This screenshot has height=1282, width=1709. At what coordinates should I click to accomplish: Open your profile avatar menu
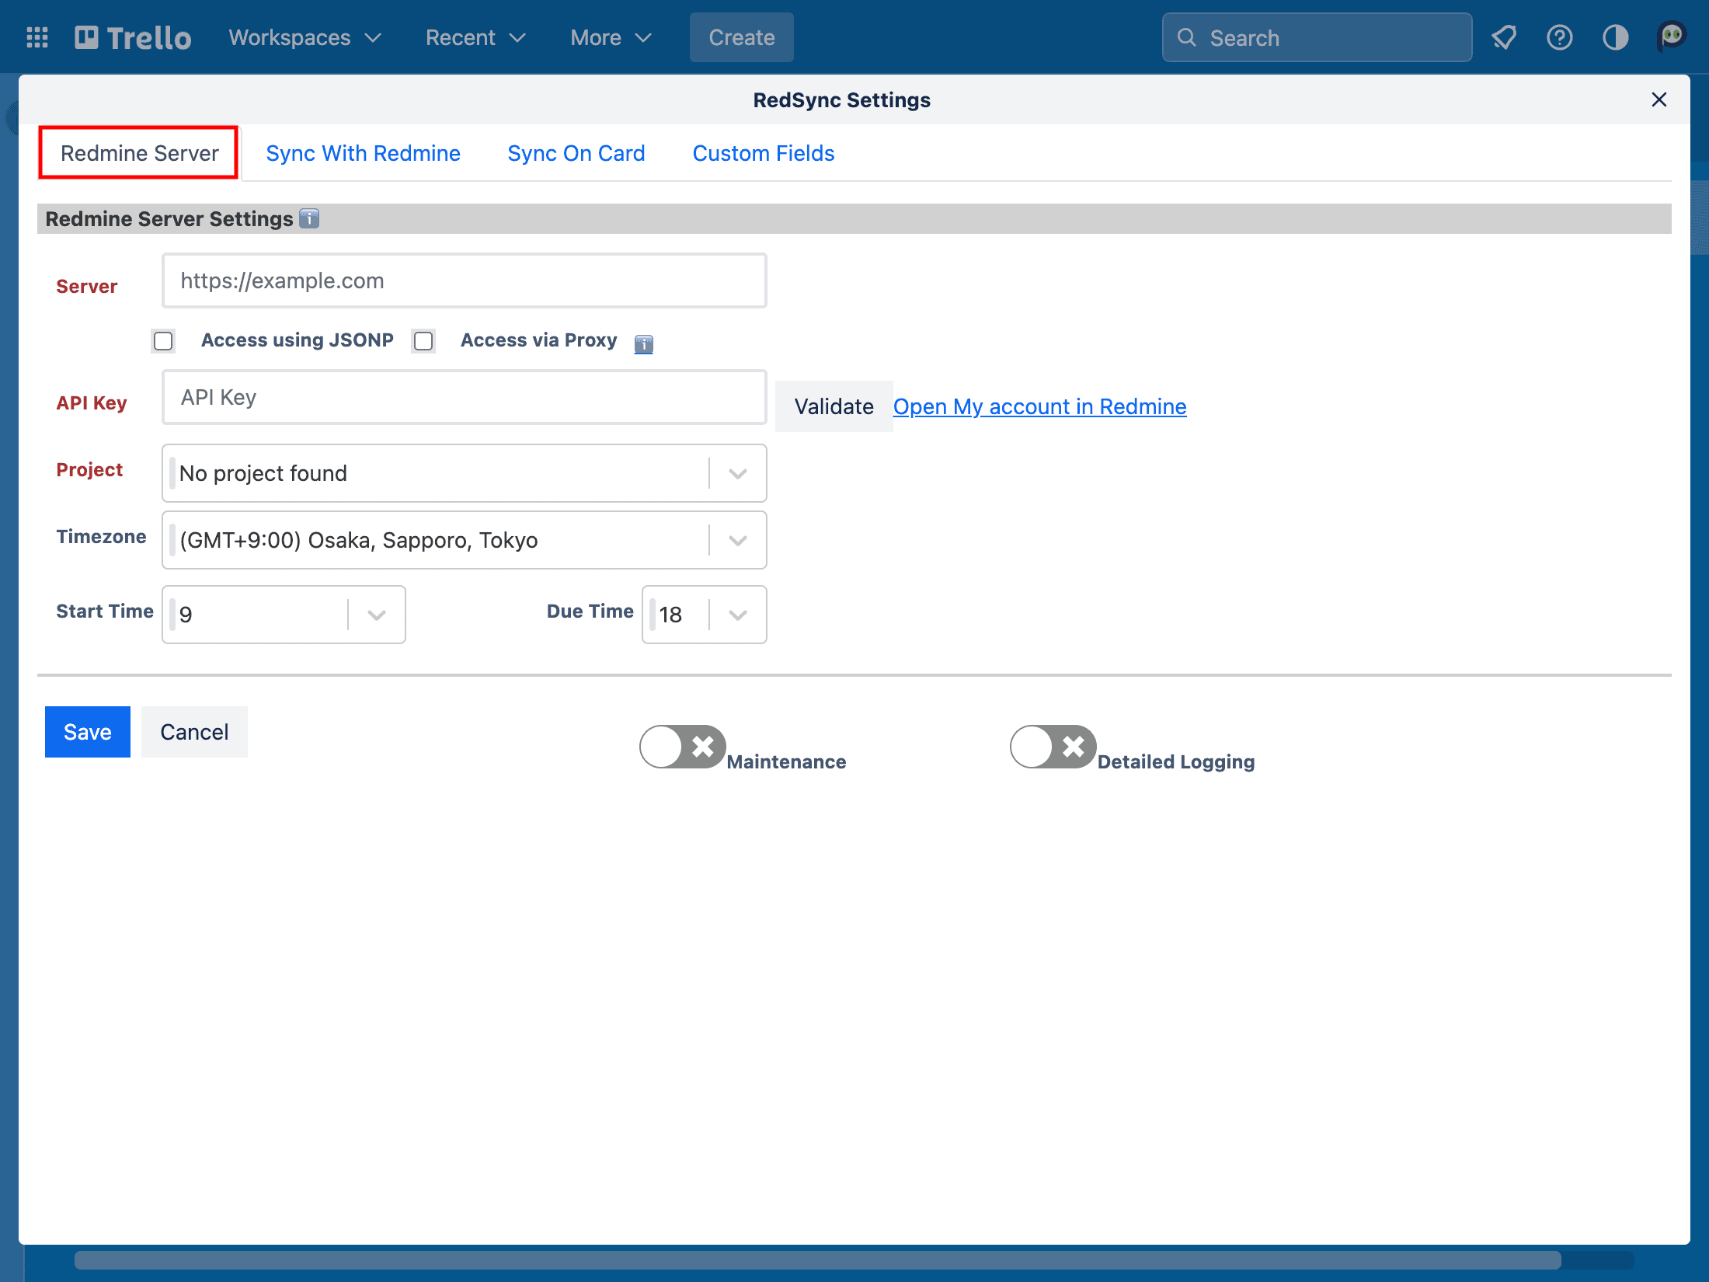click(1670, 34)
